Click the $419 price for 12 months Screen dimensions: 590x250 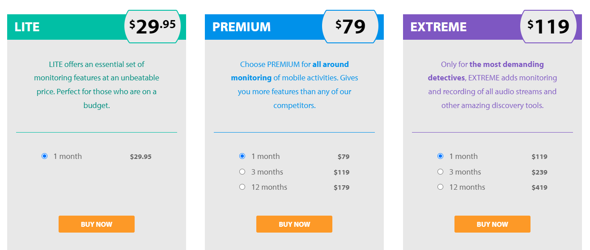click(539, 187)
